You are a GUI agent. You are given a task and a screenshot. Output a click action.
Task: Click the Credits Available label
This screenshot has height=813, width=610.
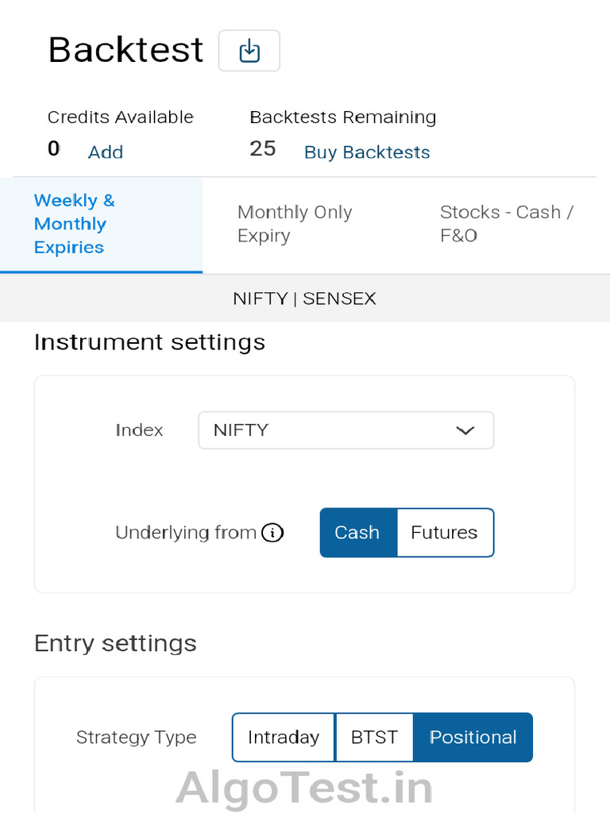click(x=121, y=118)
